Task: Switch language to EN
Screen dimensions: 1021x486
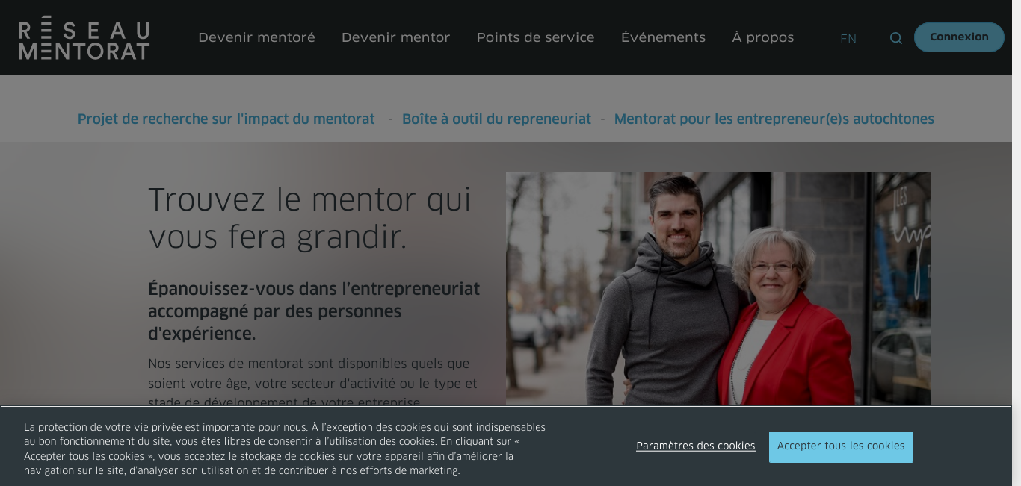Action: click(x=848, y=39)
